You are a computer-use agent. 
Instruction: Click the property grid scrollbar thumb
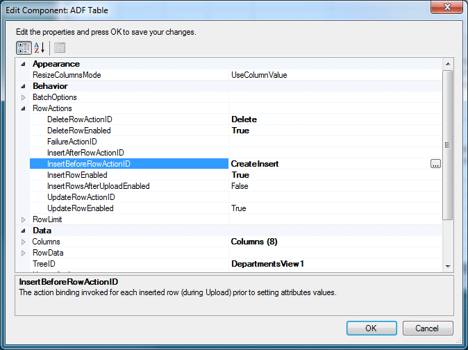click(x=447, y=145)
